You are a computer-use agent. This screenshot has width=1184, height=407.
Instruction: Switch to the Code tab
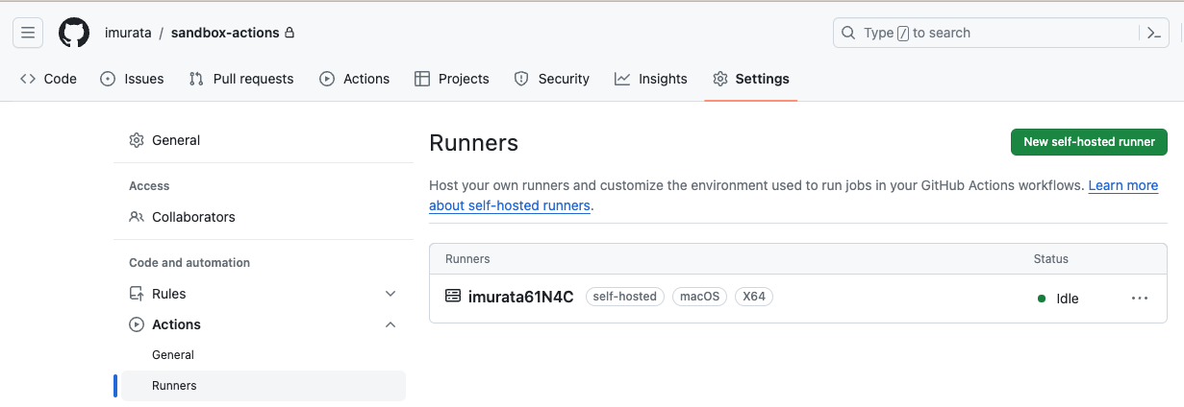click(x=48, y=79)
